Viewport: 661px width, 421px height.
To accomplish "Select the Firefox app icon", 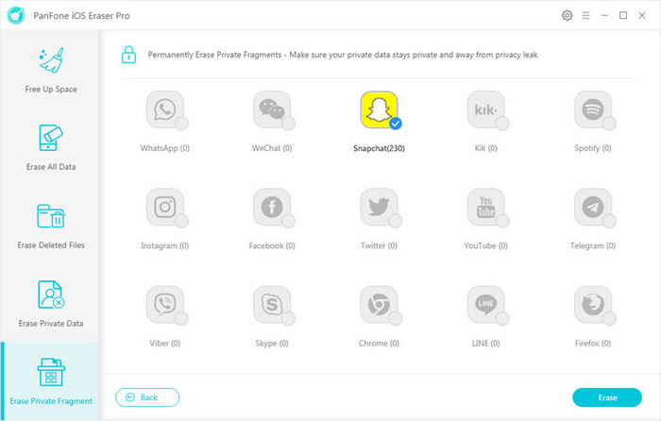I will point(593,304).
